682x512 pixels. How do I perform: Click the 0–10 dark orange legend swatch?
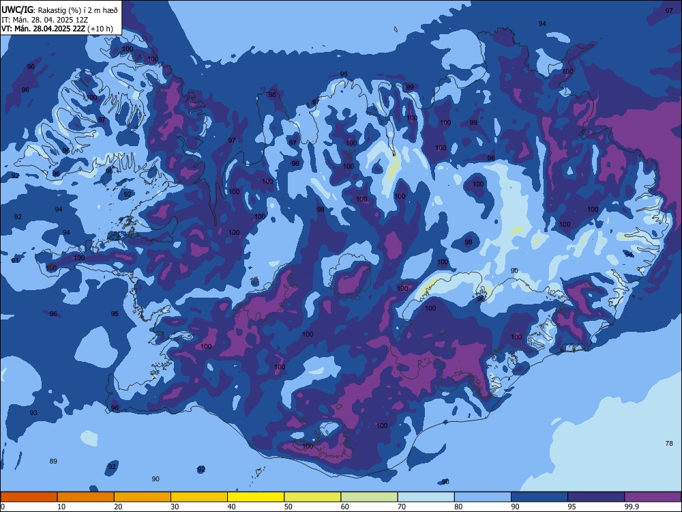click(29, 497)
